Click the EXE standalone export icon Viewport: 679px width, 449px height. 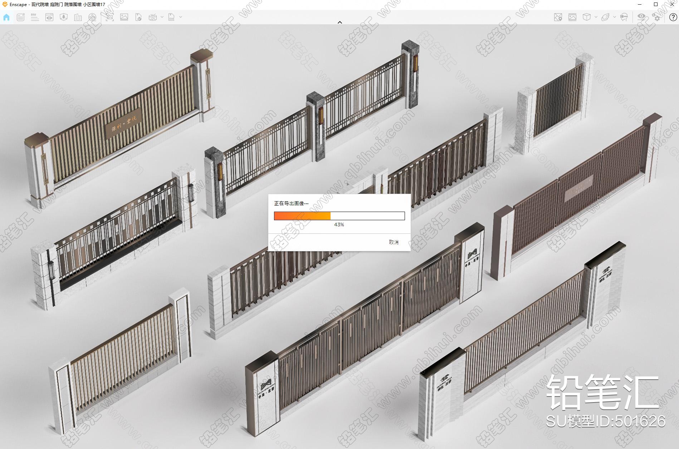click(172, 17)
